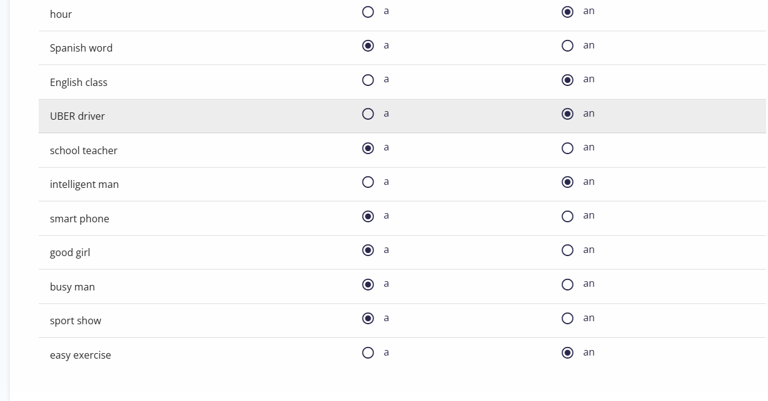The width and height of the screenshot is (768, 401).
Task: Select 'a' for intelligent man
Action: [x=368, y=182]
